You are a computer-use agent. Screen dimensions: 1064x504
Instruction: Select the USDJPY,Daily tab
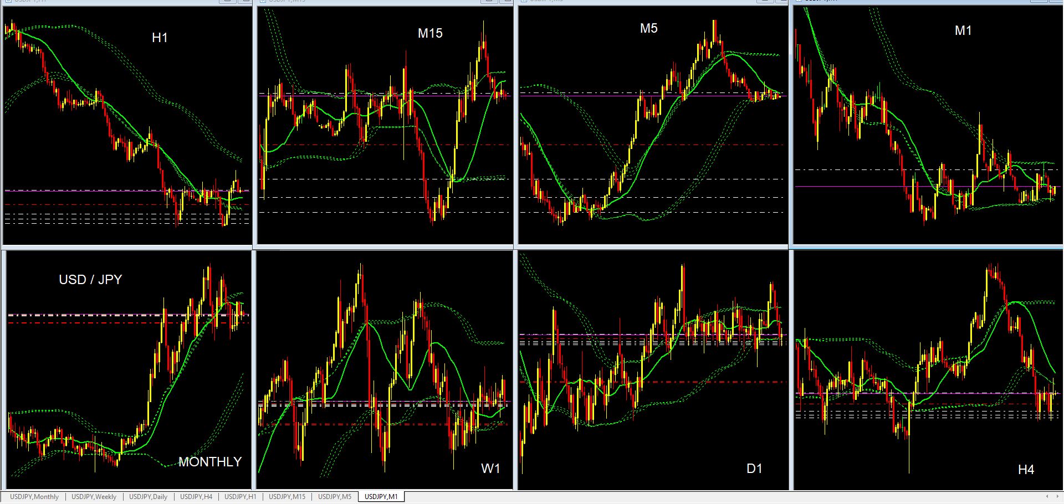click(148, 497)
